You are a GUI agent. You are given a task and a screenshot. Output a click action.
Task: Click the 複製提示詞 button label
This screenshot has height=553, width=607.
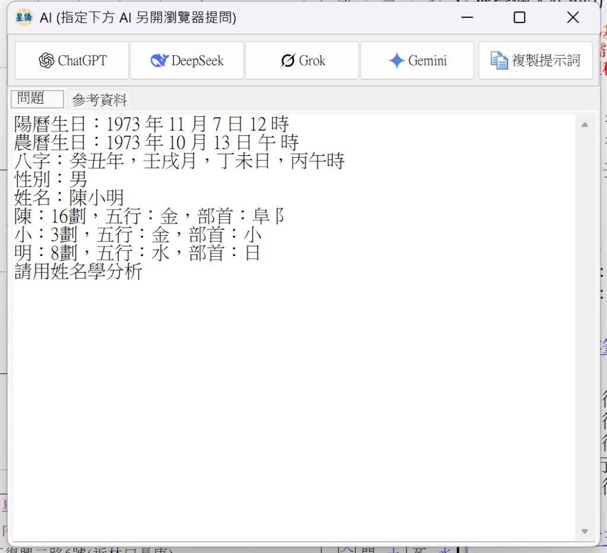point(546,60)
